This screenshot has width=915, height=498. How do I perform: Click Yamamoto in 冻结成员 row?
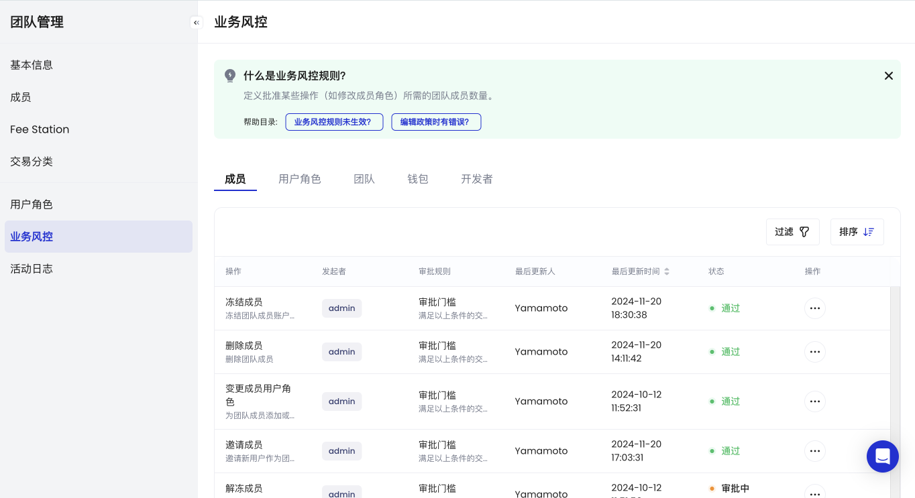point(541,308)
